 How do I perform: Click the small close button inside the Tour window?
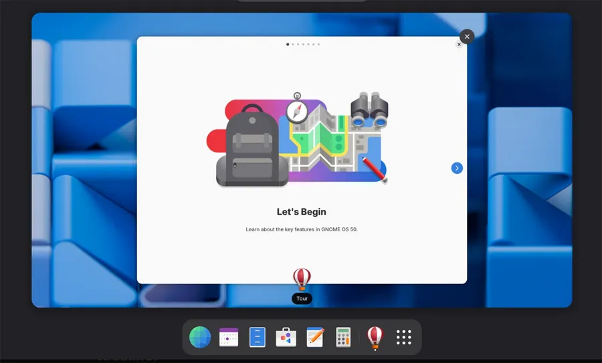pyautogui.click(x=459, y=45)
